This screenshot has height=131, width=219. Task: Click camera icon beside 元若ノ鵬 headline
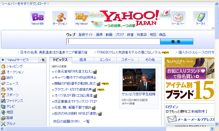(94, 108)
